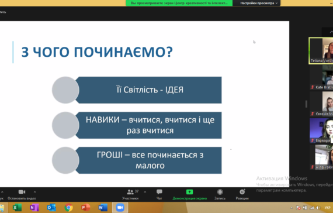Open OneNote from the taskbar
The image size is (333, 213).
[x=34, y=208]
